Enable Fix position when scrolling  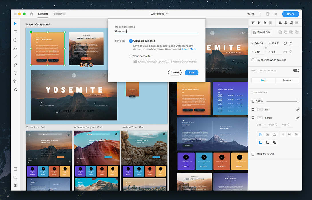click(x=253, y=60)
